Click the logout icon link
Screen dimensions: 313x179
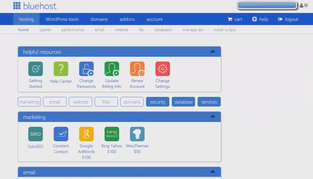[x=288, y=19]
